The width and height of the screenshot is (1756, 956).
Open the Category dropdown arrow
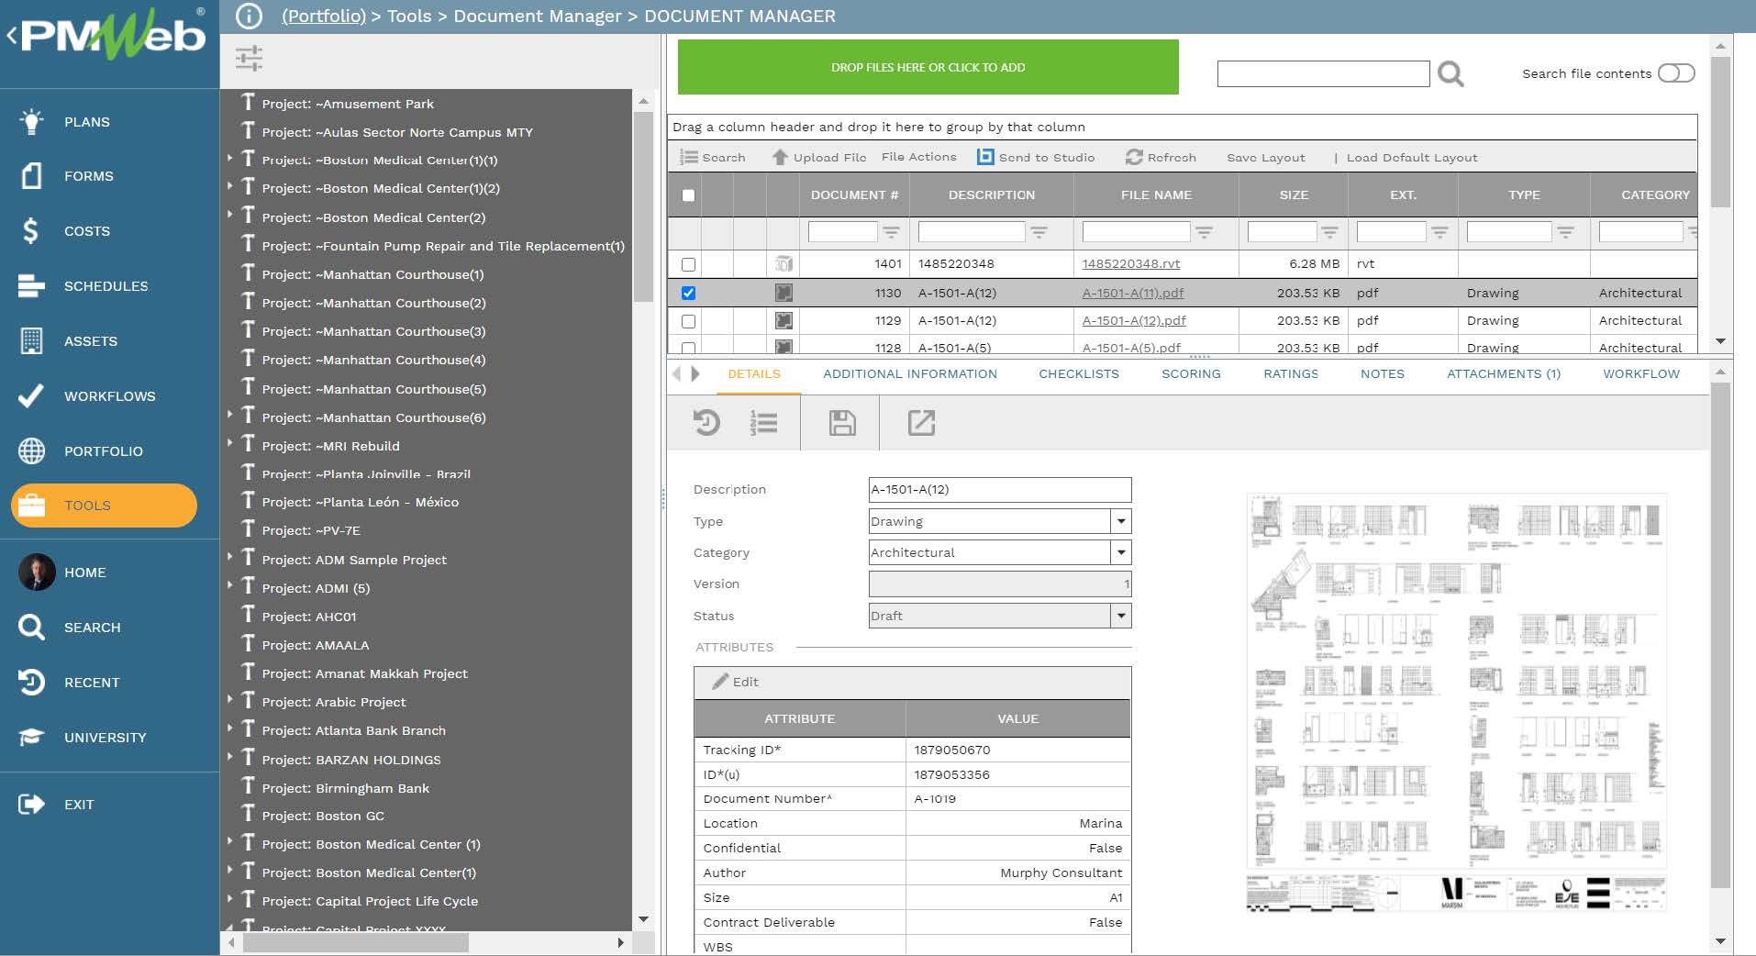pyautogui.click(x=1121, y=552)
